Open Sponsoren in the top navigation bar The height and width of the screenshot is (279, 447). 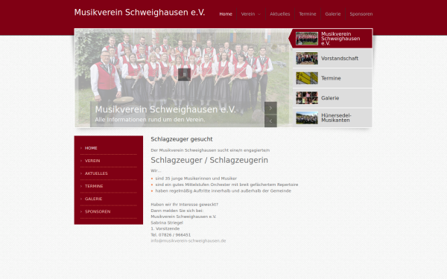tap(361, 14)
